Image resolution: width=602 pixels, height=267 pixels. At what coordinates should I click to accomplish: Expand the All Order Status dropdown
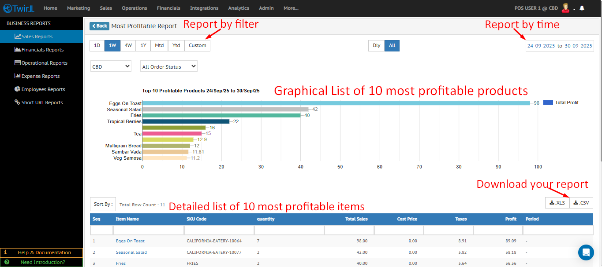[168, 66]
